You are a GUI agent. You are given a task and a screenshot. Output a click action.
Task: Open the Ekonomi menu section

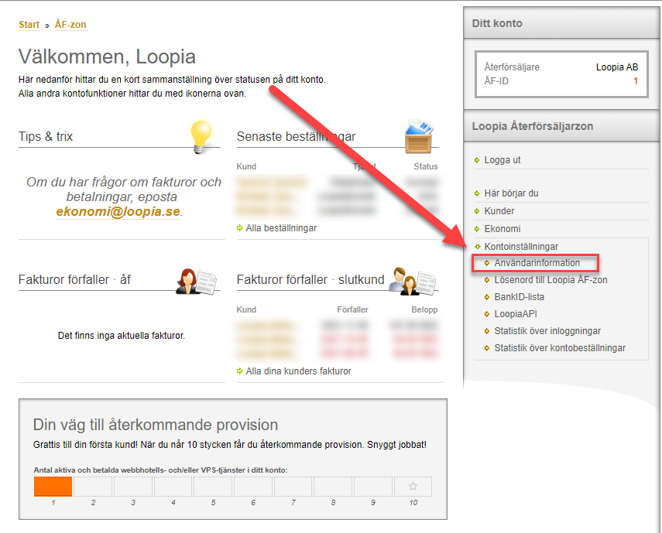(x=503, y=228)
